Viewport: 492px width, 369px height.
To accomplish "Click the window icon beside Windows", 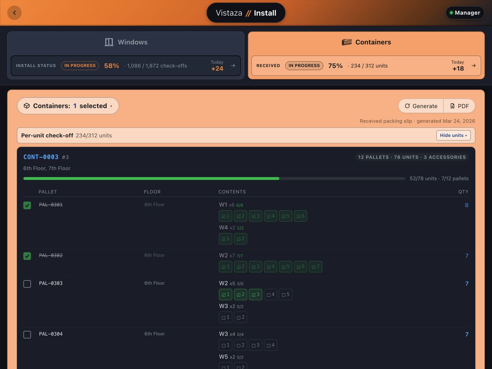I will tap(109, 42).
